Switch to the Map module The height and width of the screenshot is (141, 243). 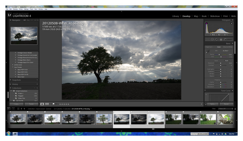coord(196,16)
